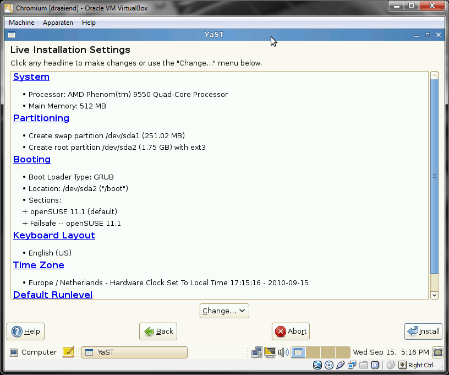Open the Partitioning settings headline
The height and width of the screenshot is (375, 449).
(41, 118)
